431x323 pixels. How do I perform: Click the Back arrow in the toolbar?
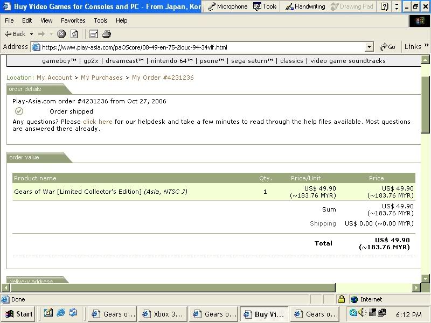[x=9, y=34]
